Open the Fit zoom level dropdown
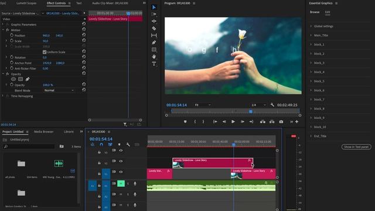Viewport: 375px width, 211px height. click(x=203, y=105)
